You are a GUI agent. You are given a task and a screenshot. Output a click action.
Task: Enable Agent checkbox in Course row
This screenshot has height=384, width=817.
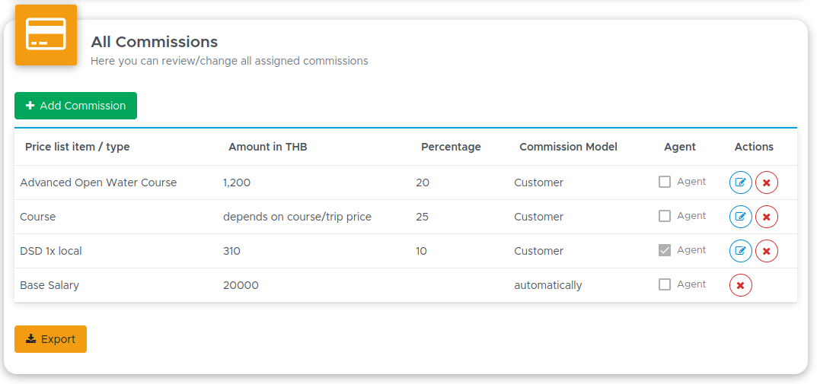664,216
